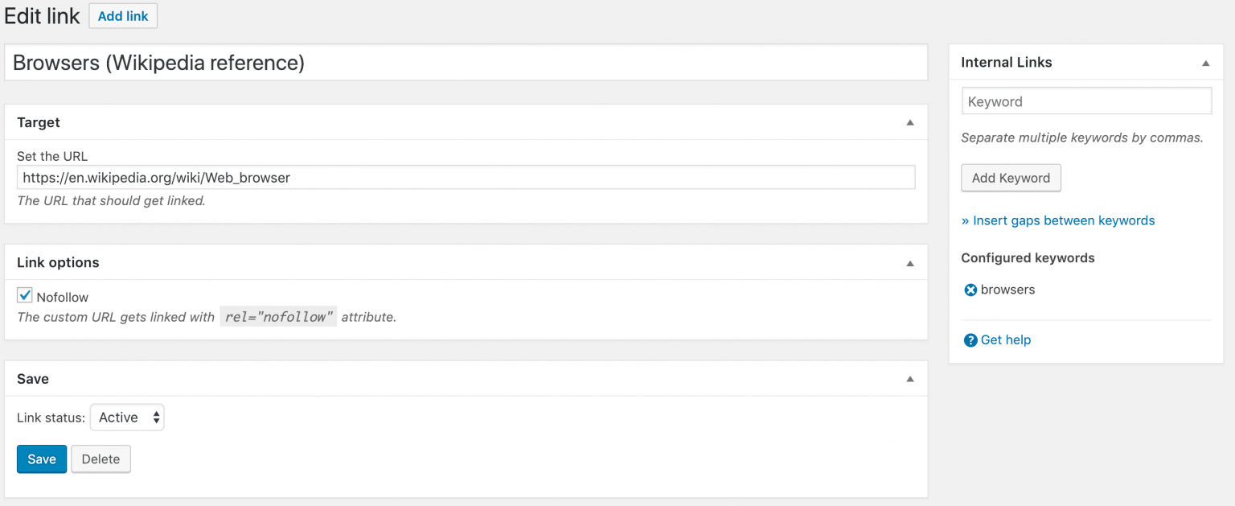1235x506 pixels.
Task: Click the Add Keyword button
Action: (1011, 178)
